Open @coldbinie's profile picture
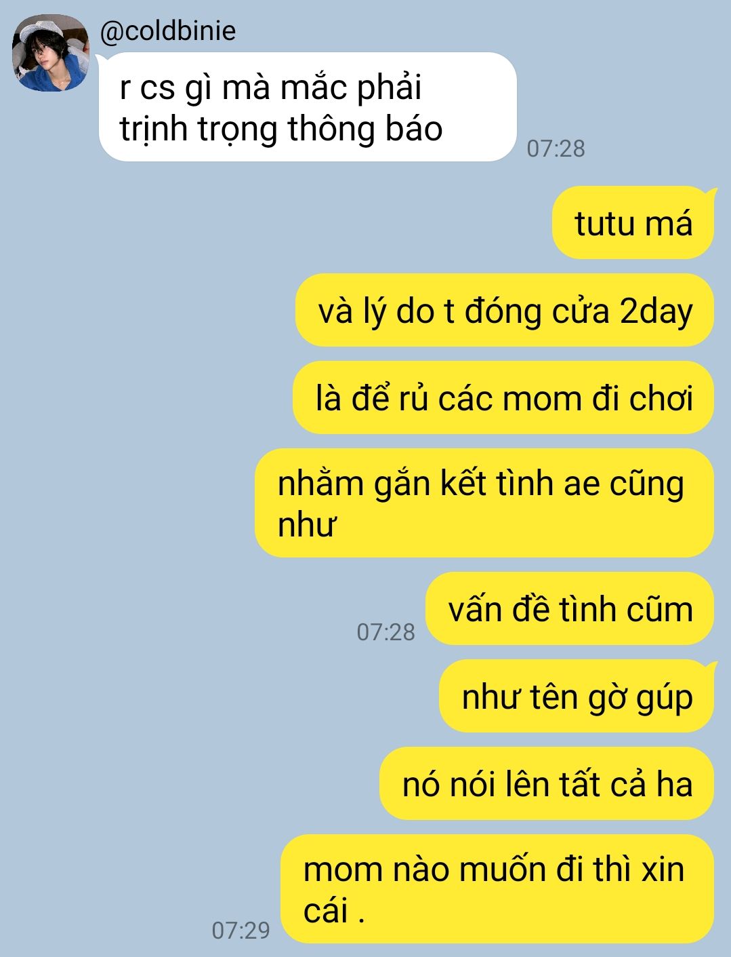The height and width of the screenshot is (957, 731). (51, 53)
